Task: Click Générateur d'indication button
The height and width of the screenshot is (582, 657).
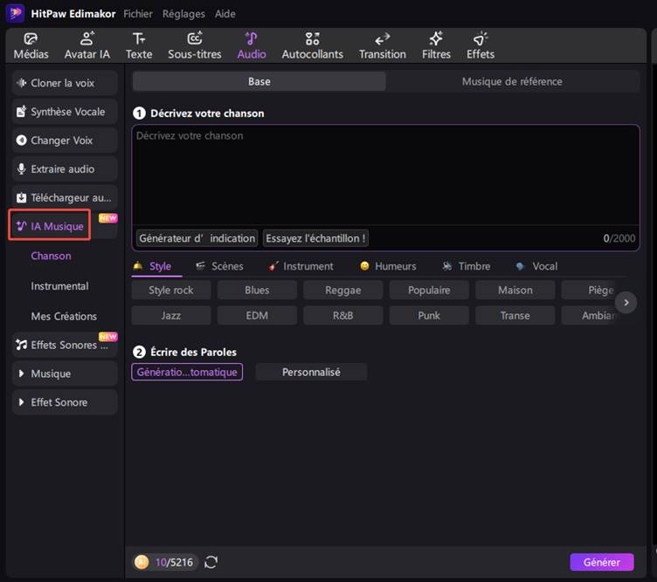Action: [x=197, y=238]
